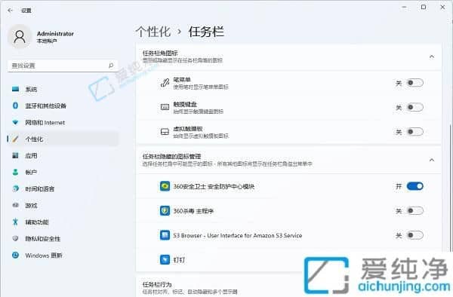This screenshot has width=453, height=297.
Task: Click the Bluetooth icon in the sidebar
Action: [15, 106]
